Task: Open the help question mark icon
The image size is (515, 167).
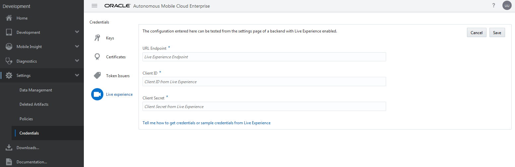Action: [493, 6]
